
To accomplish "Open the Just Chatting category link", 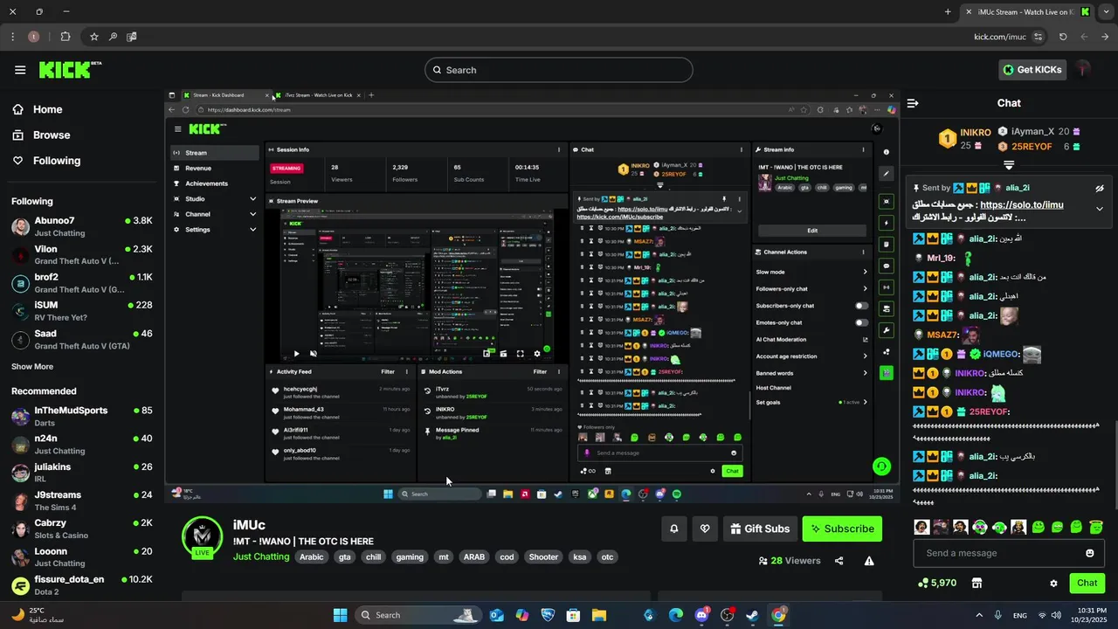I will click(x=261, y=556).
